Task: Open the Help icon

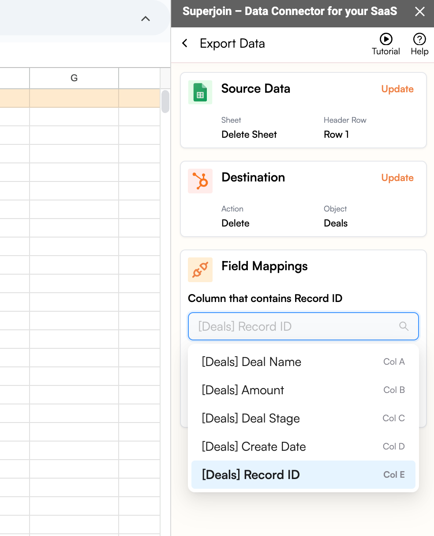Action: coord(419,45)
